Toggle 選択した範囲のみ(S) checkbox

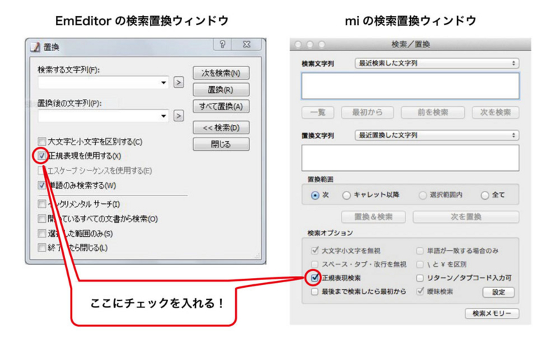[42, 233]
